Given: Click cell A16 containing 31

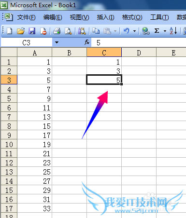Looking at the screenshot, I should tap(35, 199).
